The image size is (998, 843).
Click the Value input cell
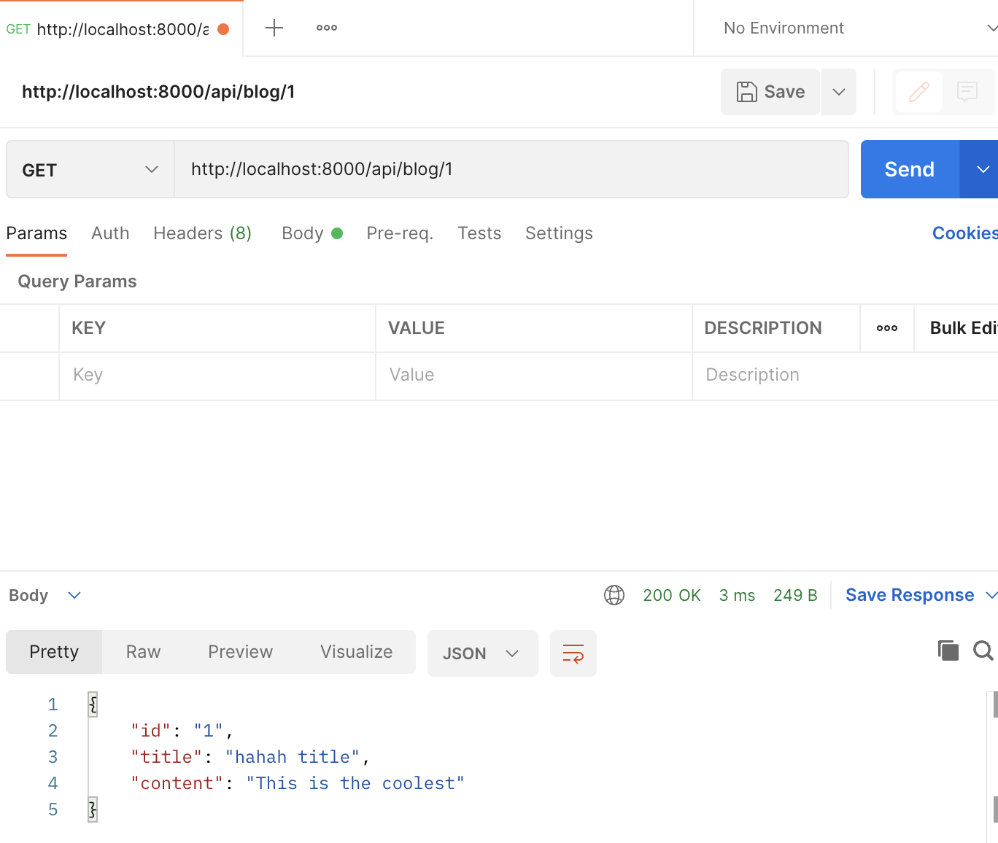click(x=534, y=376)
